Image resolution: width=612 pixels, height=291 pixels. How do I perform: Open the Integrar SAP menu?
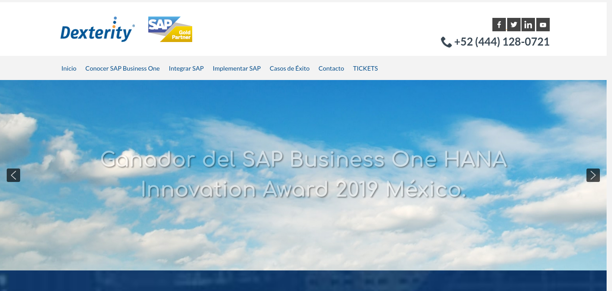point(186,68)
